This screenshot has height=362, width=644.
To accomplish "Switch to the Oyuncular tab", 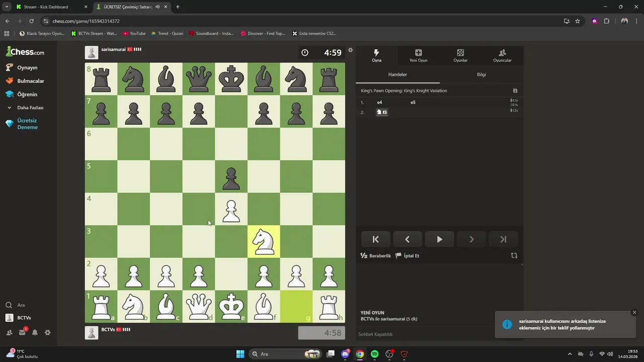I will pyautogui.click(x=502, y=55).
